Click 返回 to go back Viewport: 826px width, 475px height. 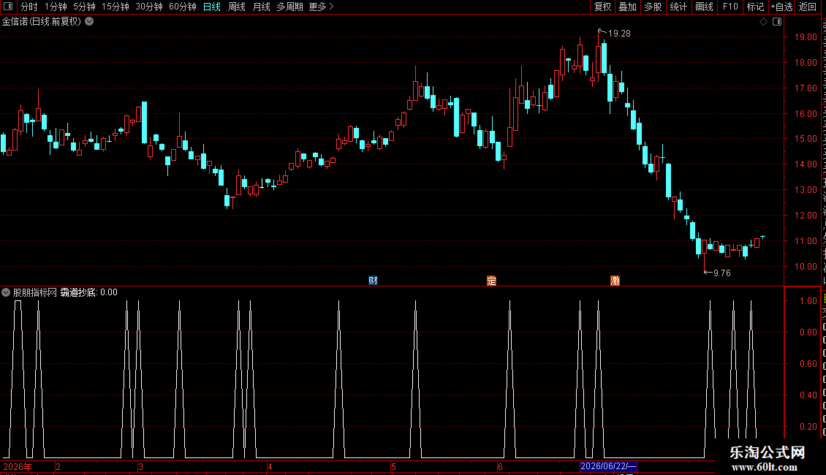[x=808, y=7]
